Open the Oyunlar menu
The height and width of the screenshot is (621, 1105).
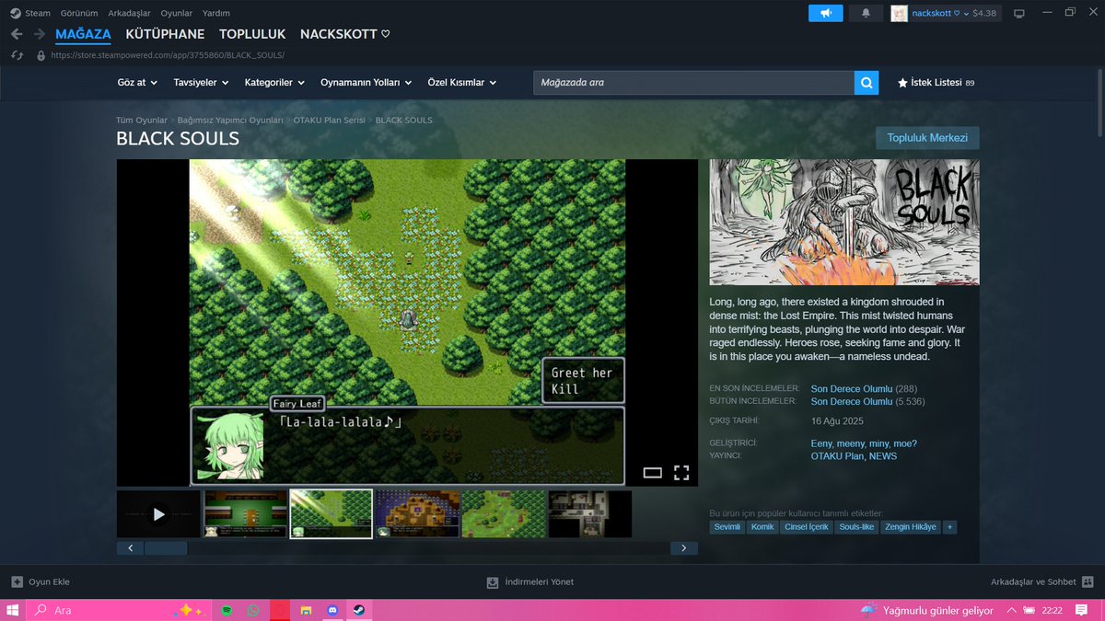[177, 13]
